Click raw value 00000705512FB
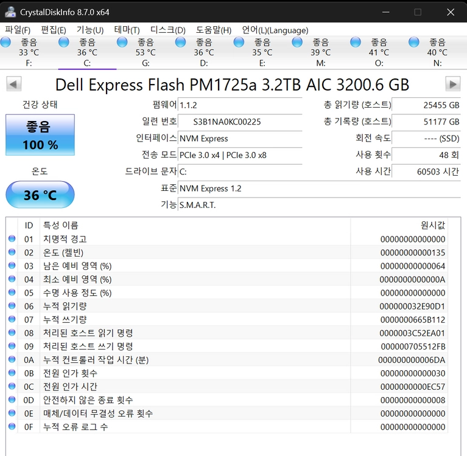This screenshot has height=456, width=467. click(413, 347)
